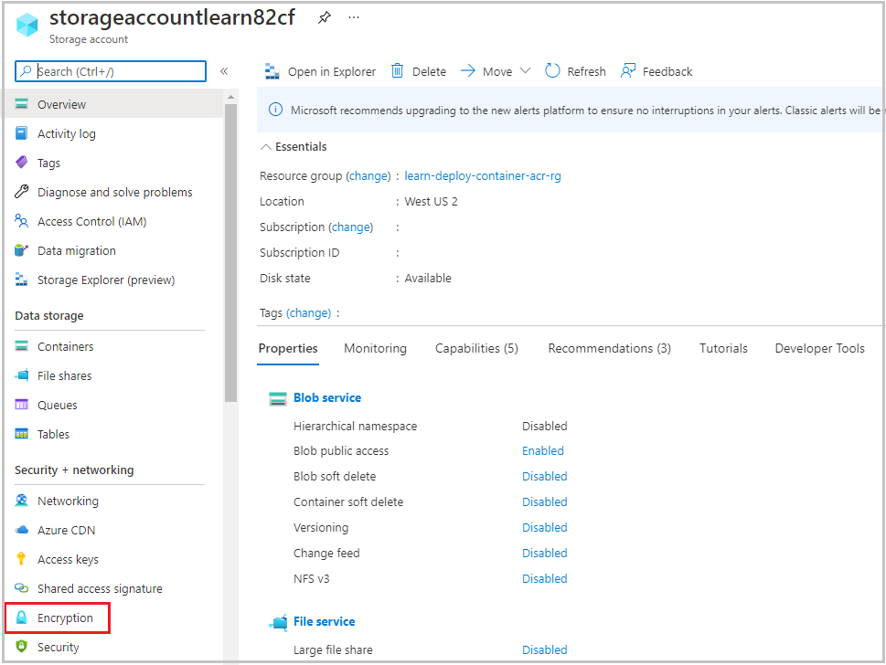Viewport: 886px width, 665px height.
Task: Click the Encryption lock icon
Action: tap(21, 617)
